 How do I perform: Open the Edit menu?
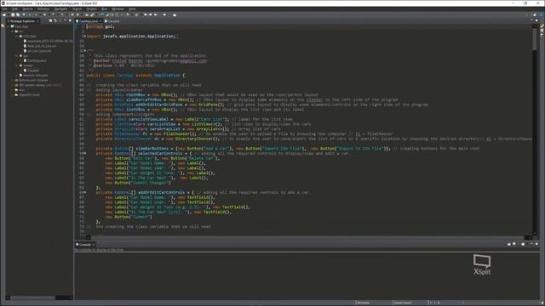15,9
